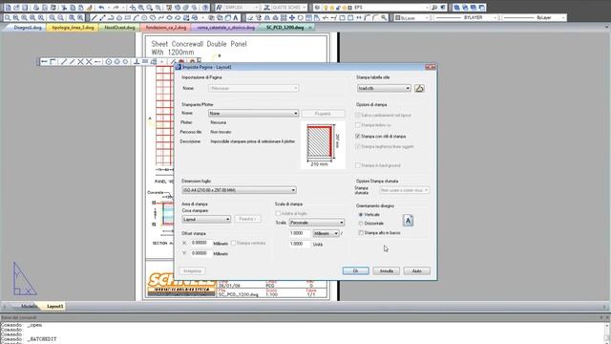Click the Proprietà button
Viewport: 611px width, 344px height.
click(323, 114)
